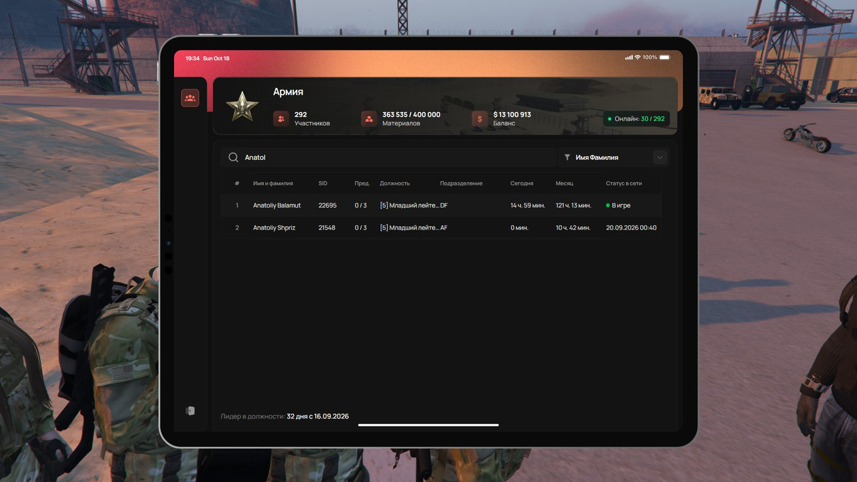Image resolution: width=857 pixels, height=482 pixels.
Task: Expand the Имя Фамилия filter chevron
Action: pos(660,157)
